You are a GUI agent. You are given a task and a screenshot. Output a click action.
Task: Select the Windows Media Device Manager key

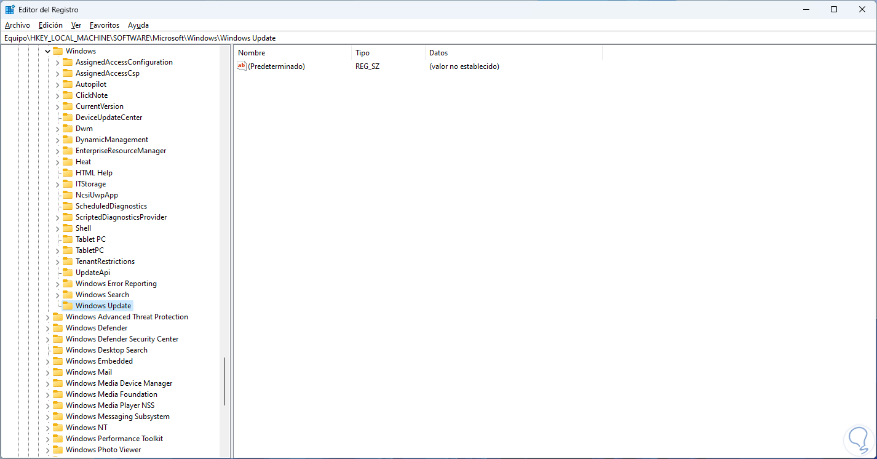pos(119,383)
